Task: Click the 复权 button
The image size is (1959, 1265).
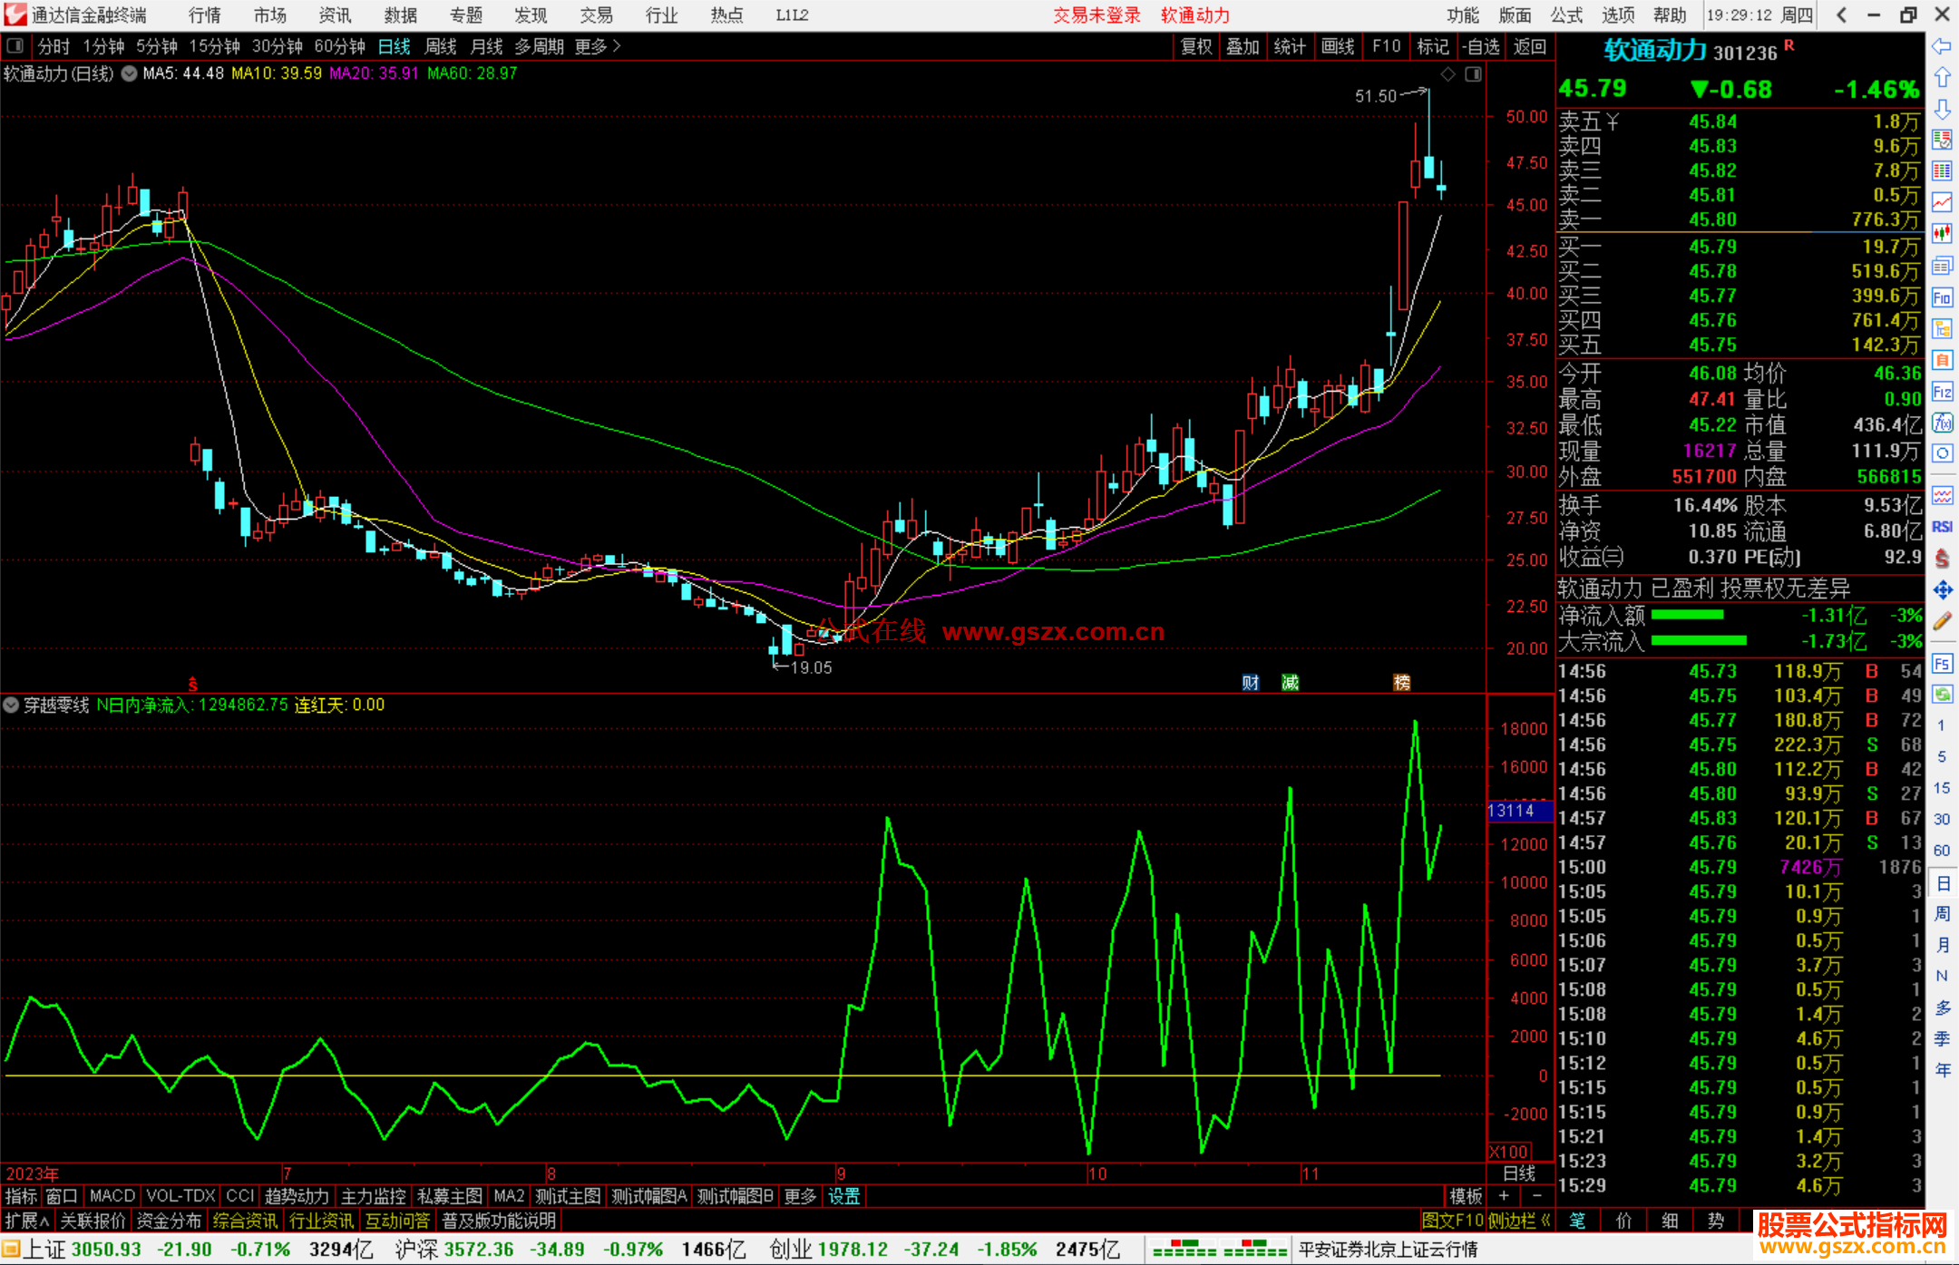Action: click(x=1196, y=46)
